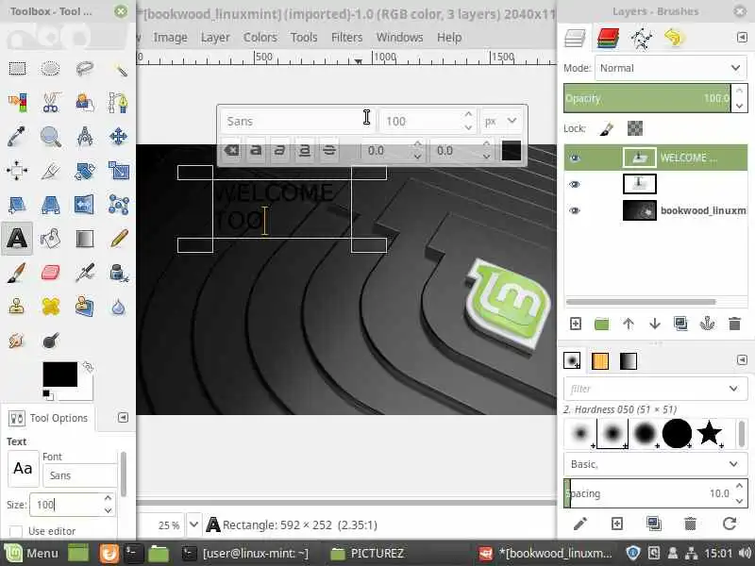Select the Paintbrush tool
The height and width of the screenshot is (566, 755).
[17, 273]
